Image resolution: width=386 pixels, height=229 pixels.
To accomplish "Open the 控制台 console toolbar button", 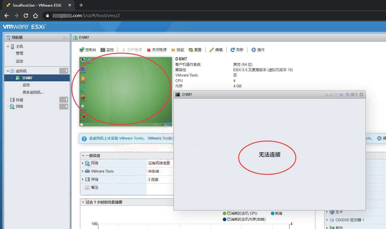I will [x=88, y=50].
